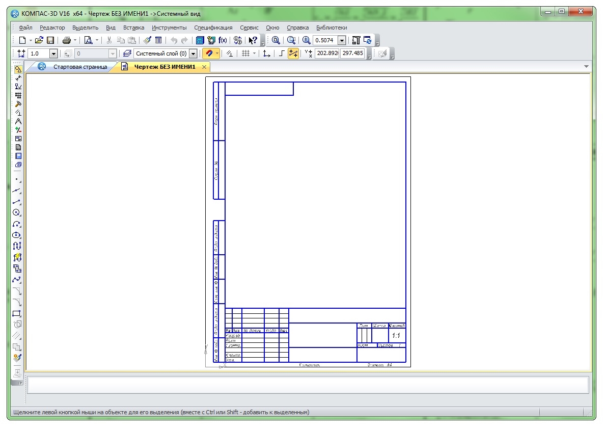This screenshot has width=605, height=430.
Task: Toggle the highlighted rounding mode button
Action: coord(293,53)
